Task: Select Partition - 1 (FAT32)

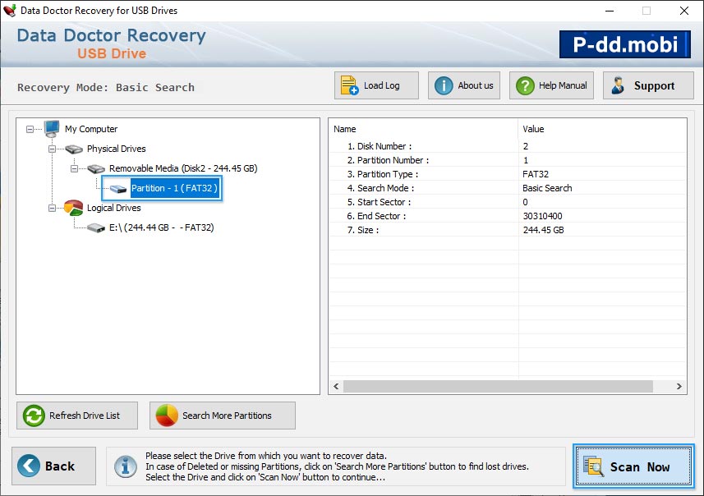Action: pyautogui.click(x=174, y=189)
